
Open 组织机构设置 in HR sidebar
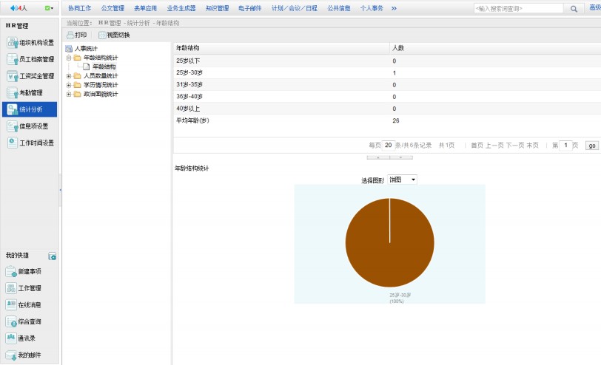[x=30, y=42]
